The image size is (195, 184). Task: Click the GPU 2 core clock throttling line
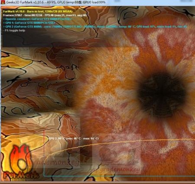[x=95, y=27]
